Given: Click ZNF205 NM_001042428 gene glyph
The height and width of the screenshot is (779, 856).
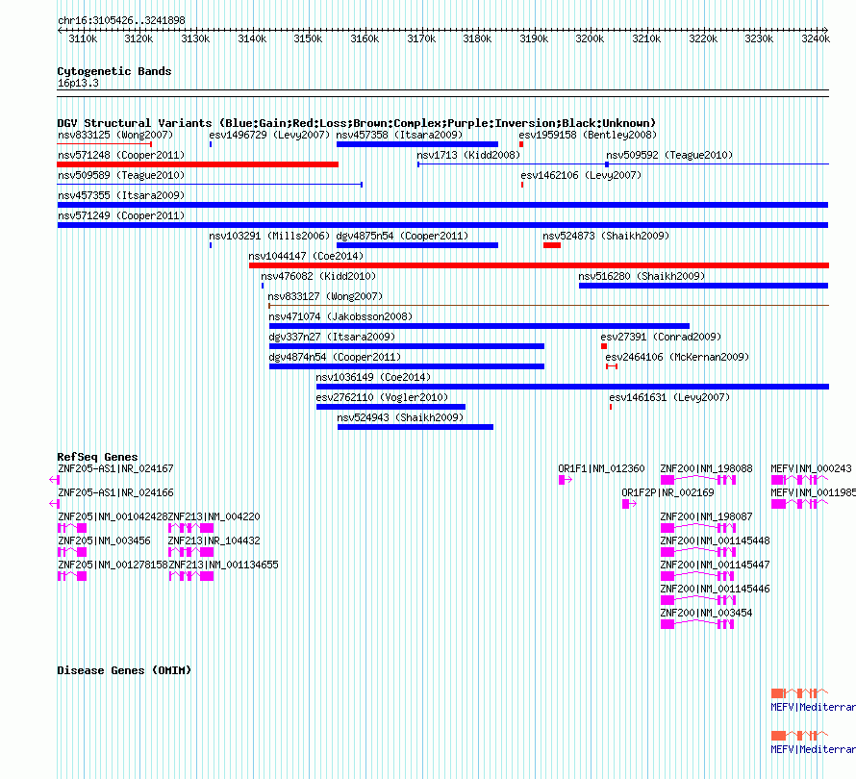Looking at the screenshot, I should (72, 528).
